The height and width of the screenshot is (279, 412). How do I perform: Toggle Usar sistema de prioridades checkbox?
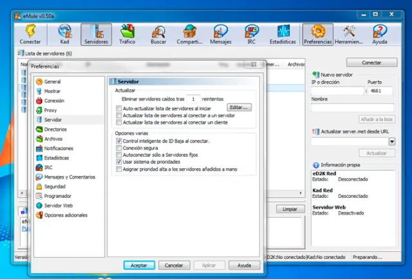118,162
